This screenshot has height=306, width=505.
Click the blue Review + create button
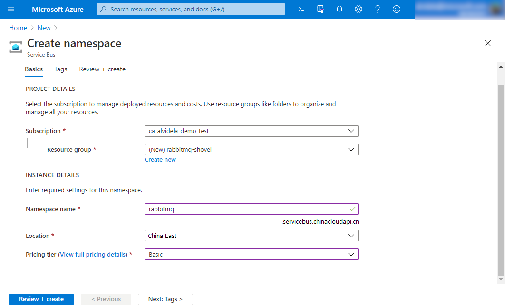(x=41, y=299)
